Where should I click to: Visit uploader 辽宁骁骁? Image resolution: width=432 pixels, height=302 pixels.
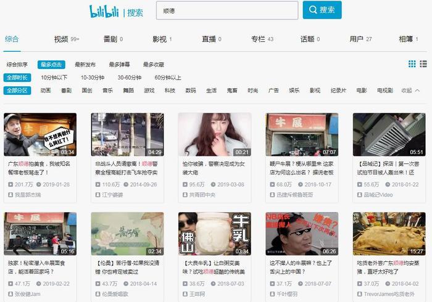[x=109, y=195]
